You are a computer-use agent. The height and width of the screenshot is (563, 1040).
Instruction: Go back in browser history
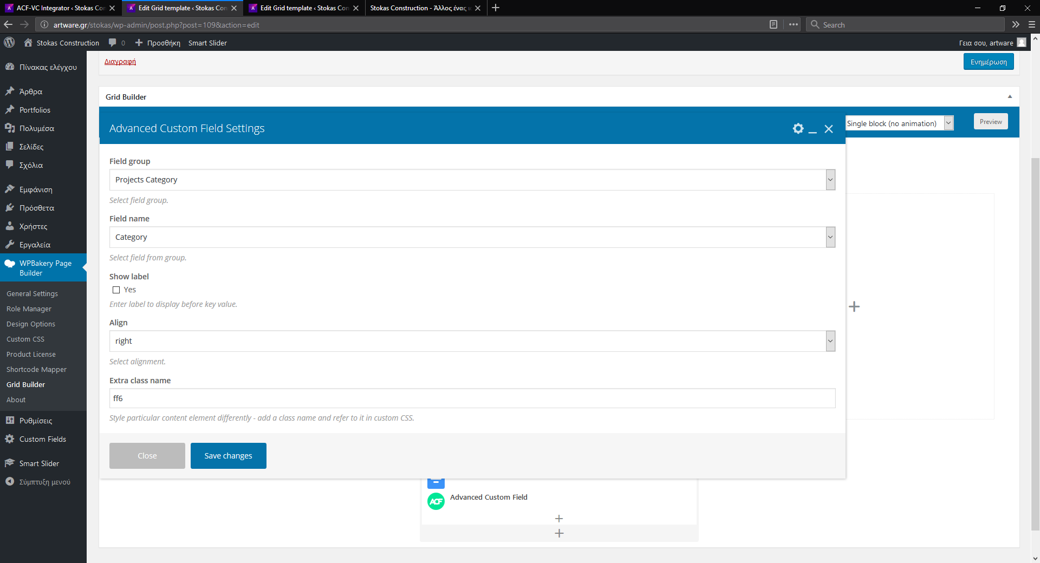8,24
